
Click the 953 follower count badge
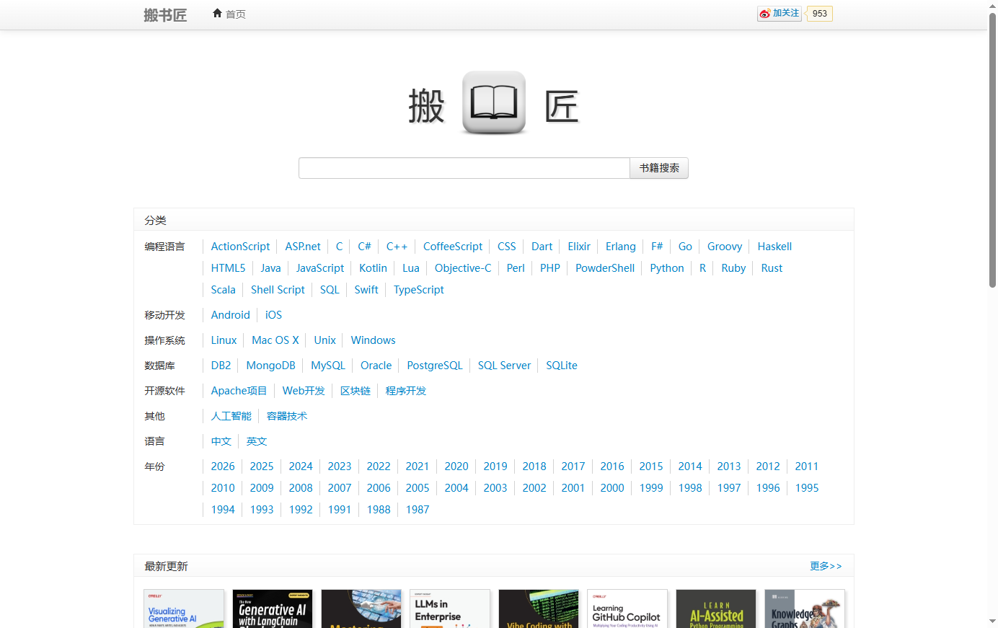(820, 14)
